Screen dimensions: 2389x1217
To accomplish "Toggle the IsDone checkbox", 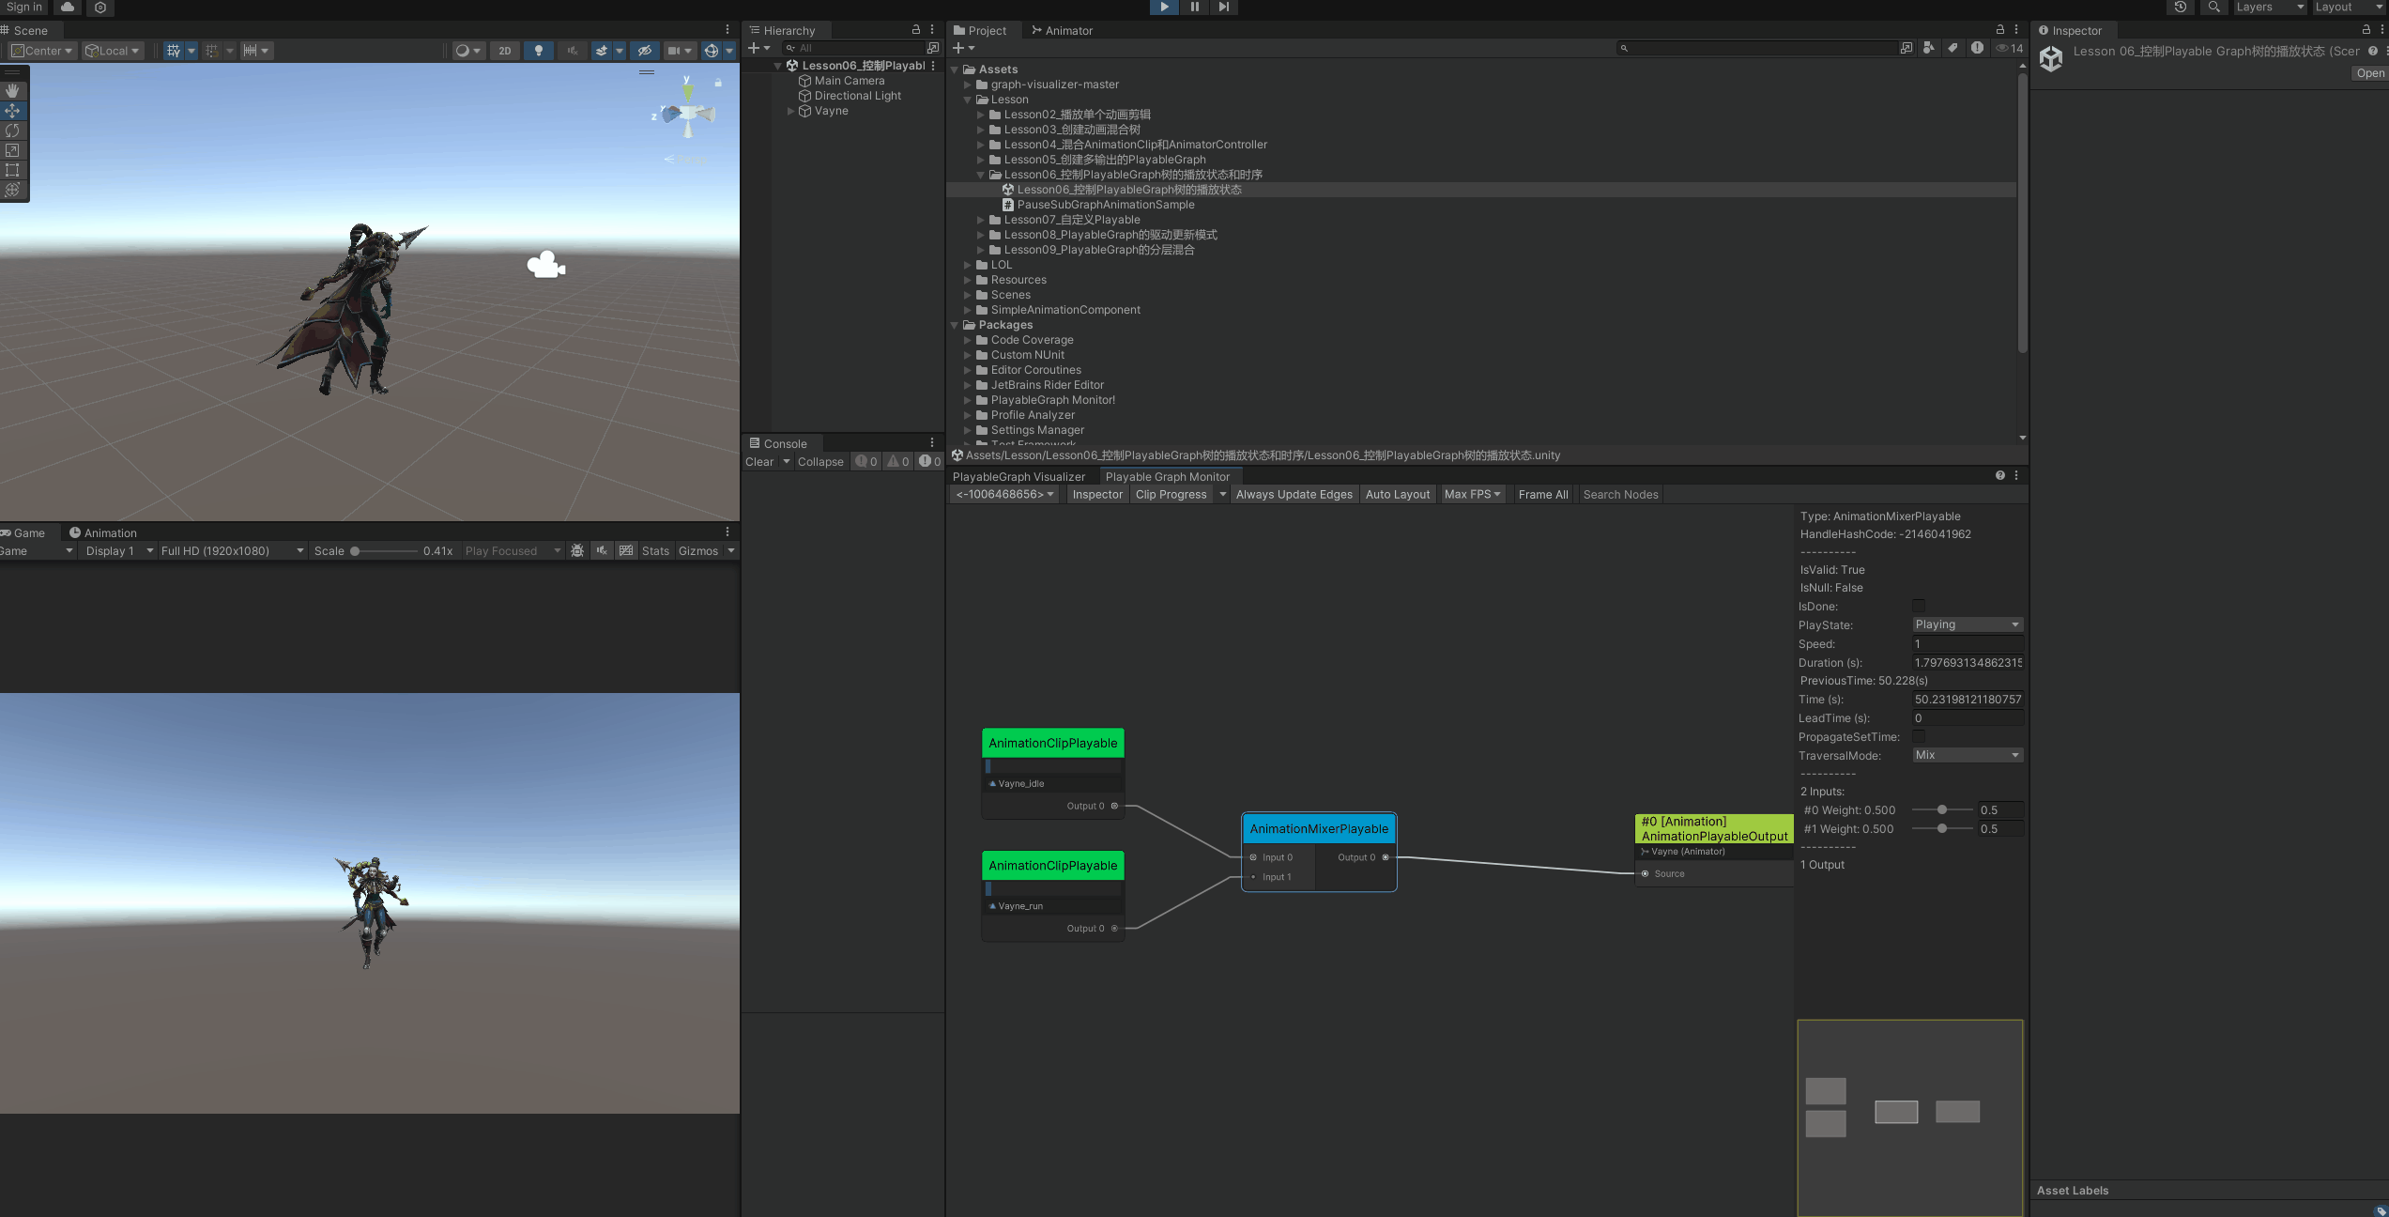I will click(1919, 607).
